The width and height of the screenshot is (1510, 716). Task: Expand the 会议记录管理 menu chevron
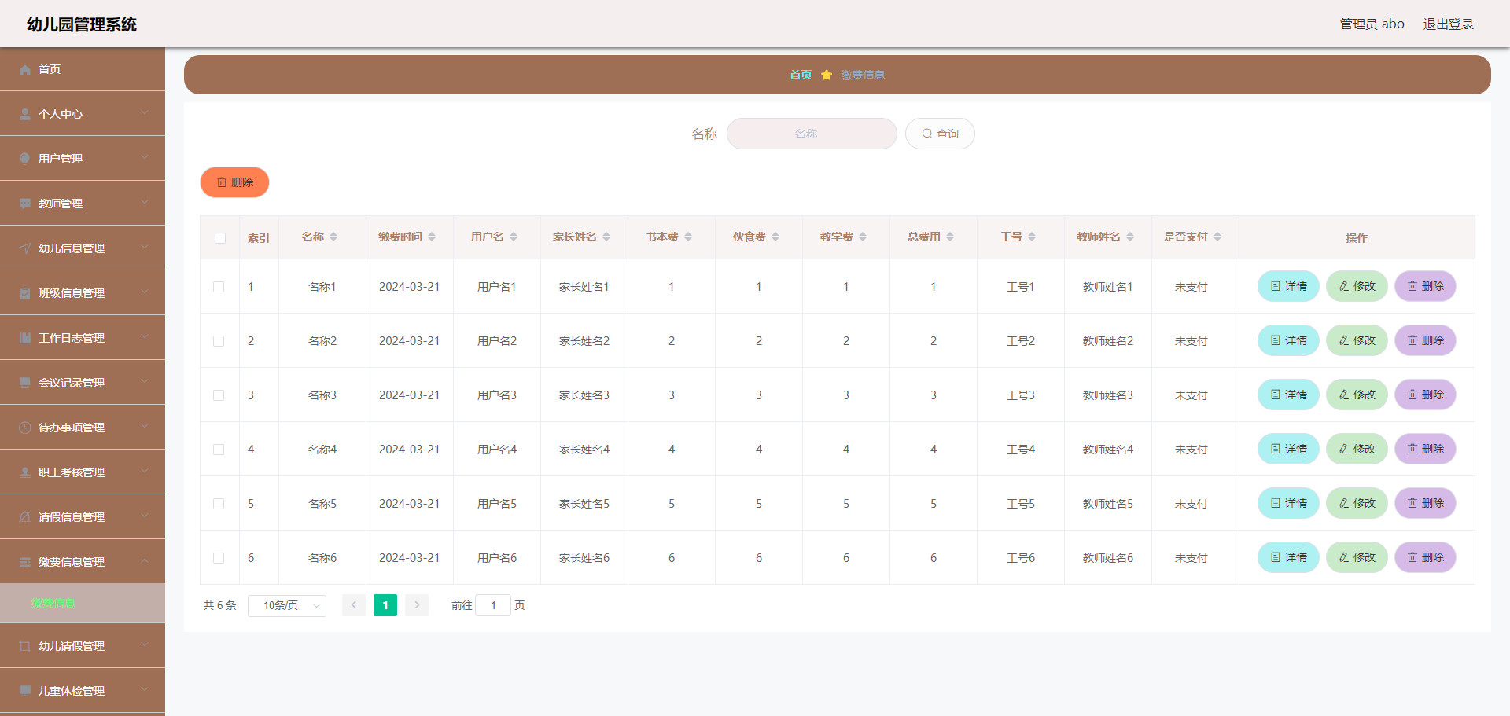click(x=145, y=382)
